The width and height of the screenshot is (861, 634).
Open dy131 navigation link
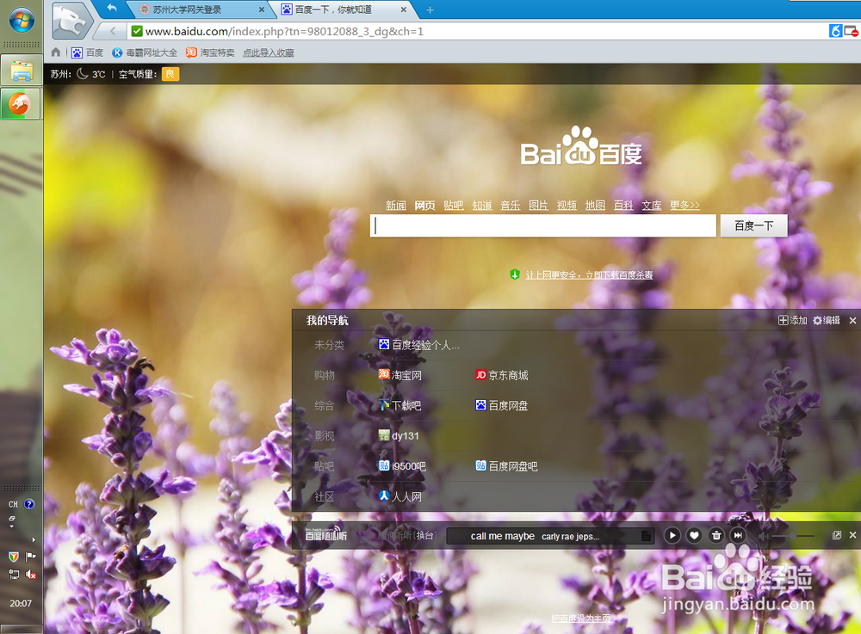click(399, 435)
